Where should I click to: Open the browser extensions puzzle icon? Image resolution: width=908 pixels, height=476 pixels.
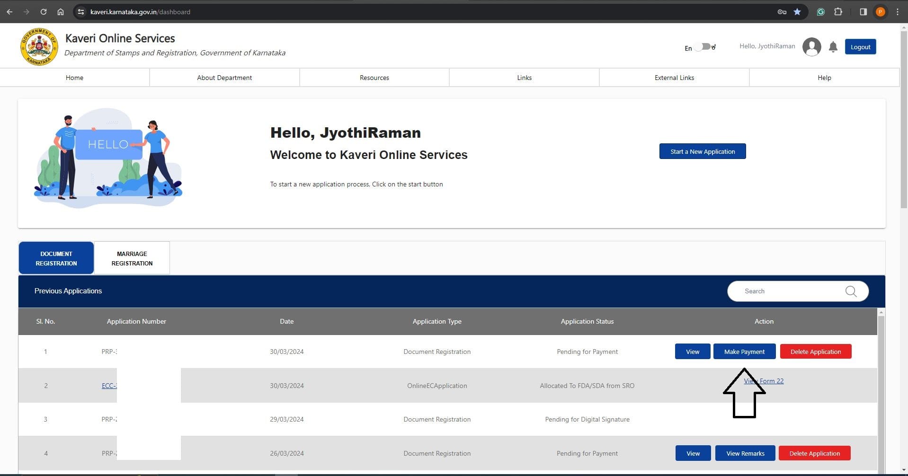pos(838,12)
